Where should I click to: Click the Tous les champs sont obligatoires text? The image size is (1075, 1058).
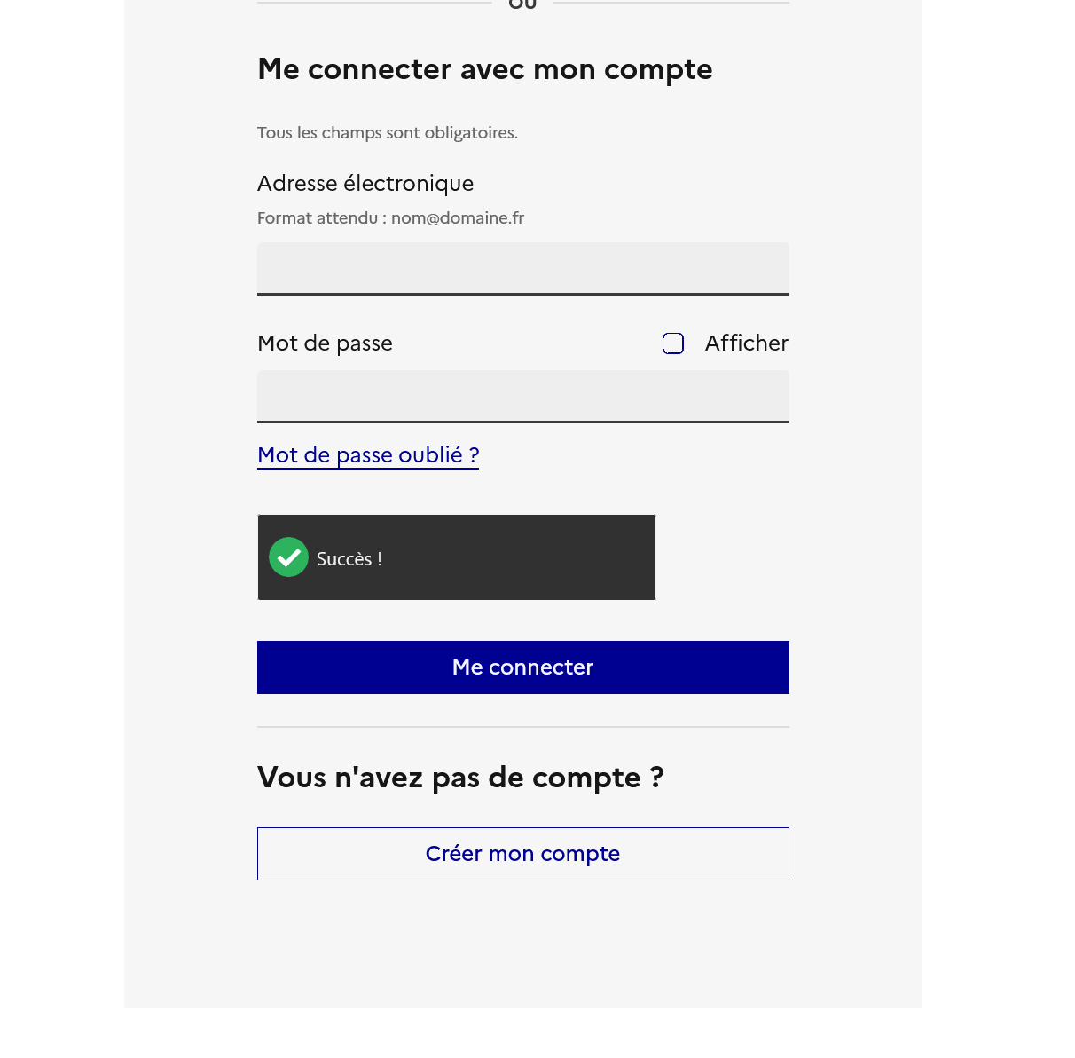(388, 133)
